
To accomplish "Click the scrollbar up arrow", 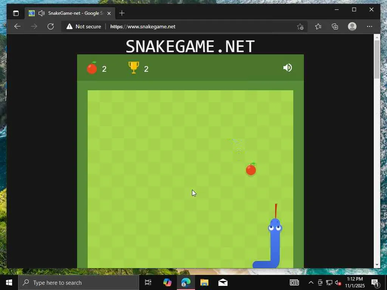I will pyautogui.click(x=377, y=37).
